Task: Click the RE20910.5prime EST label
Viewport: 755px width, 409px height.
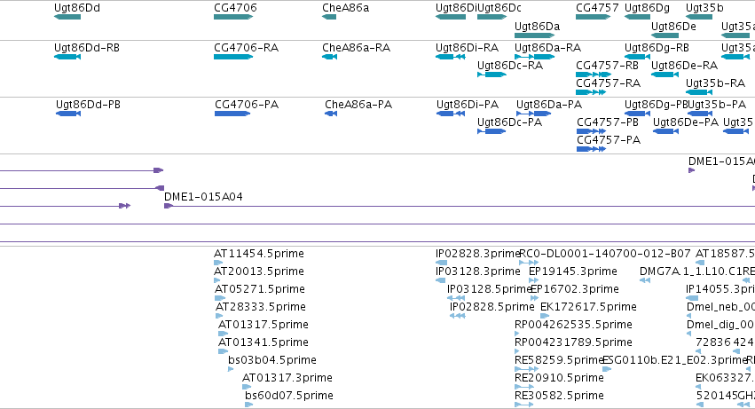Action: pyautogui.click(x=559, y=378)
